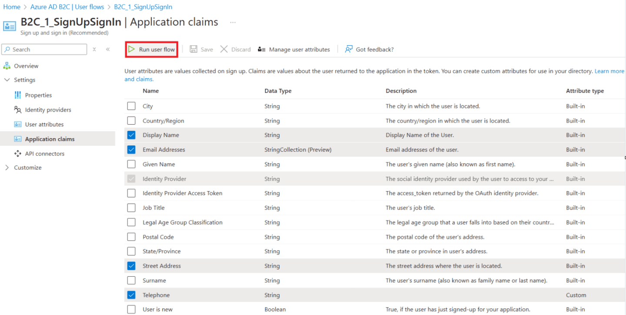The image size is (626, 315).
Task: Uncheck the Email Addresses claim
Action: point(131,149)
